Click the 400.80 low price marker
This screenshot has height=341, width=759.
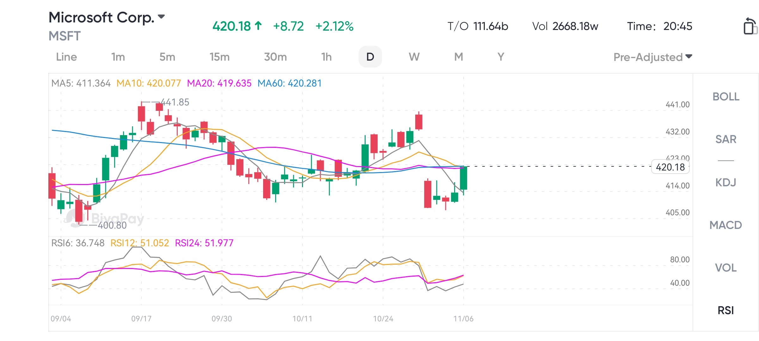pos(112,225)
